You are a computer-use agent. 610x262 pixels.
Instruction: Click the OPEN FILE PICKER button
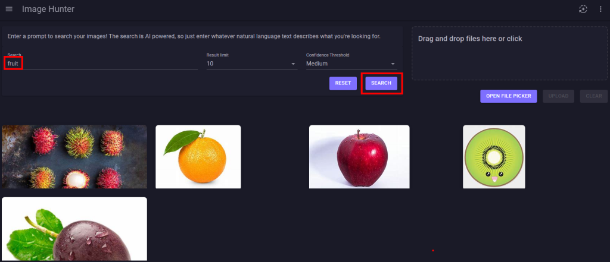tap(509, 96)
